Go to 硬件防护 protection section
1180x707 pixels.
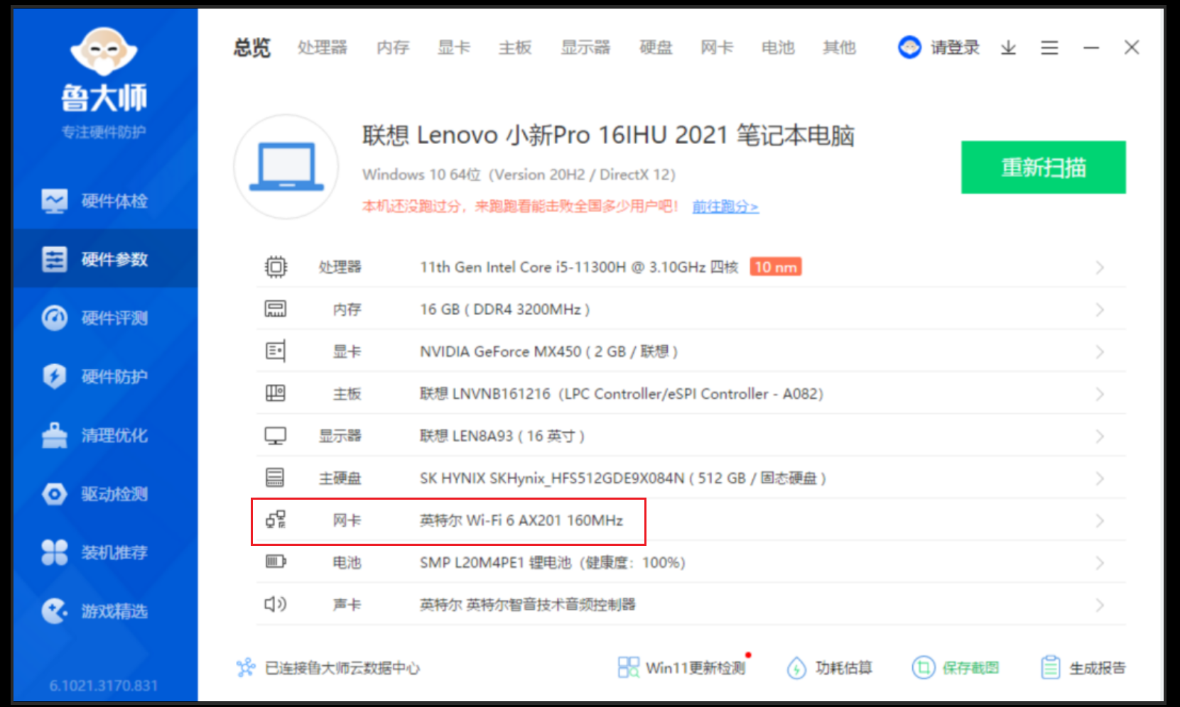(x=105, y=376)
